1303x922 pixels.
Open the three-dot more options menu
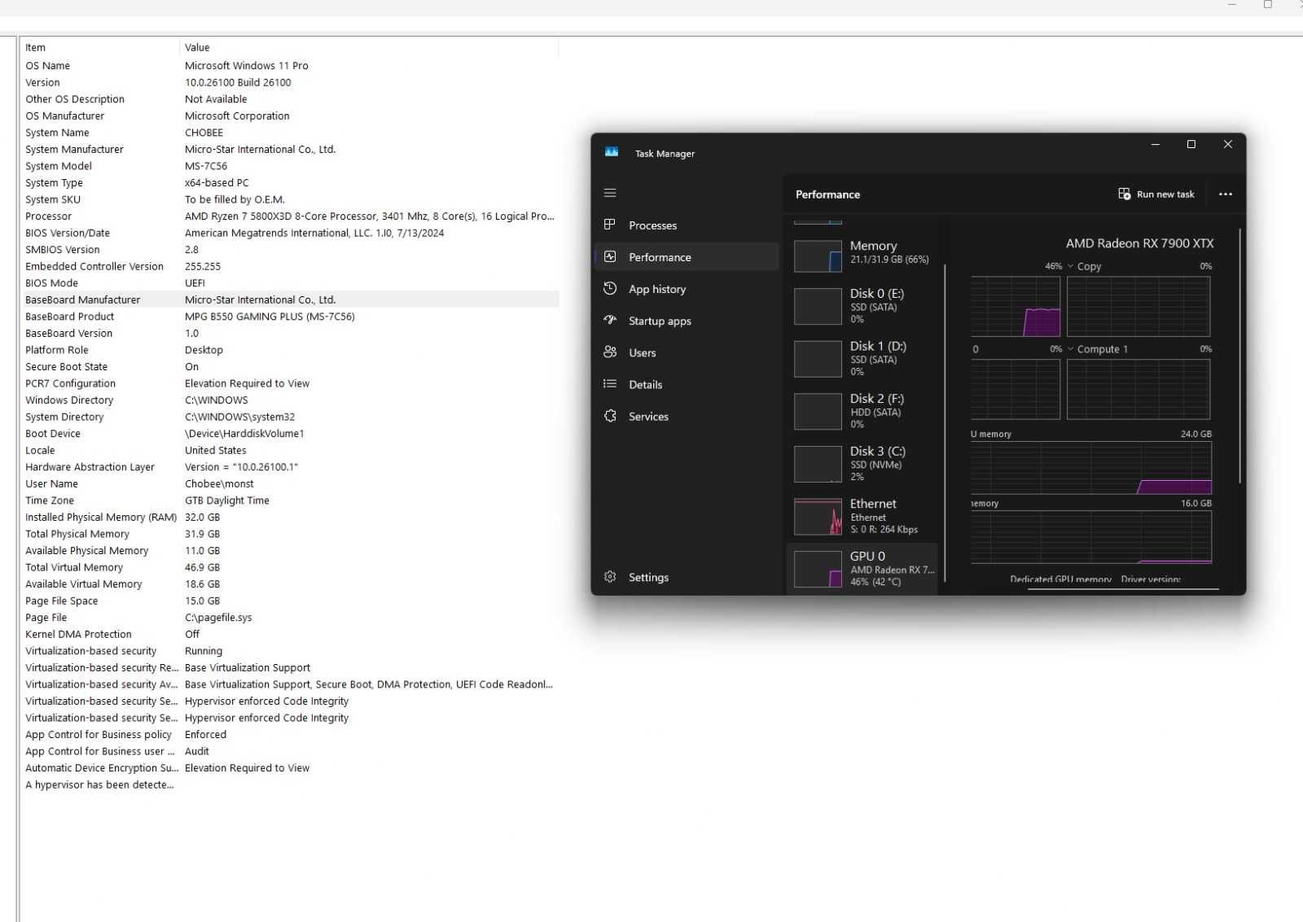1225,194
